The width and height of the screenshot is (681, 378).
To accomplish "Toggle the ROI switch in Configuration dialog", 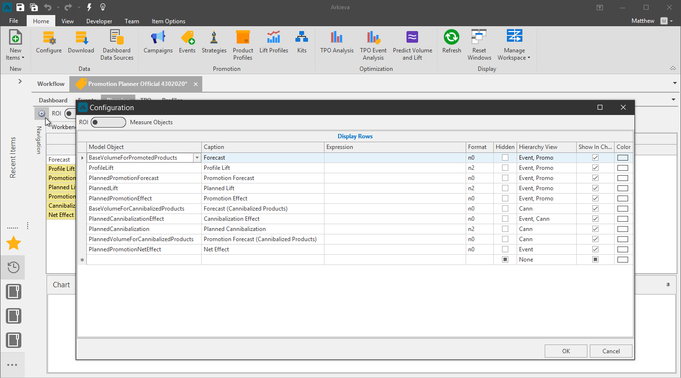I will coord(108,122).
